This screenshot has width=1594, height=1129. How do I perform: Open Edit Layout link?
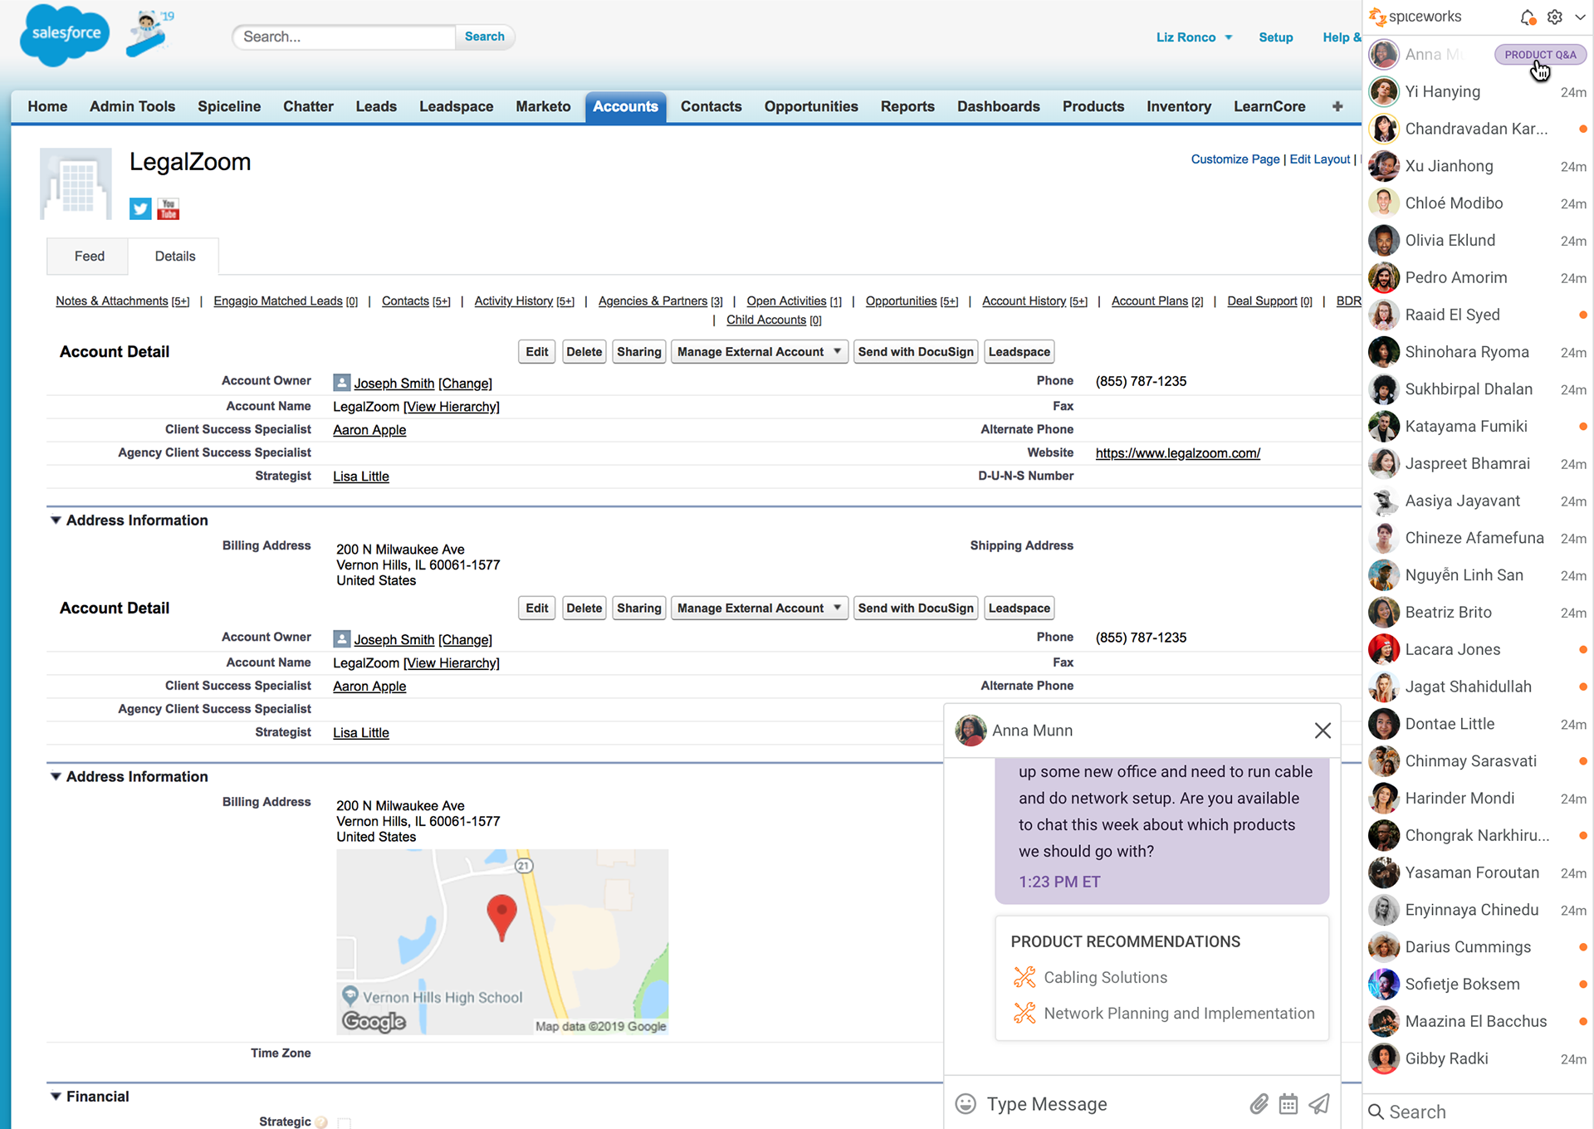click(x=1319, y=159)
